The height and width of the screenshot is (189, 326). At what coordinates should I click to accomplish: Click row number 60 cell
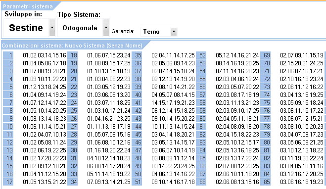(201, 119)
